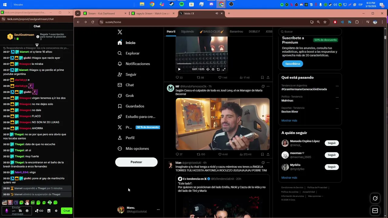Follow Manuela Ospina López
This screenshot has height=218, width=388.
(332, 143)
